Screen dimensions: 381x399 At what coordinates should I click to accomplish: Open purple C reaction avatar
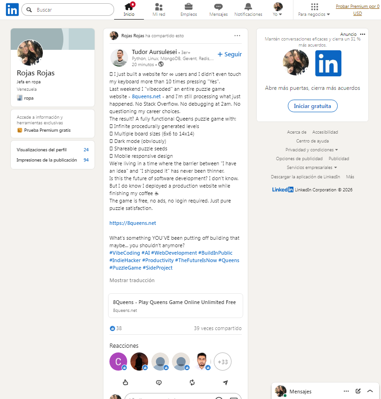(118, 361)
